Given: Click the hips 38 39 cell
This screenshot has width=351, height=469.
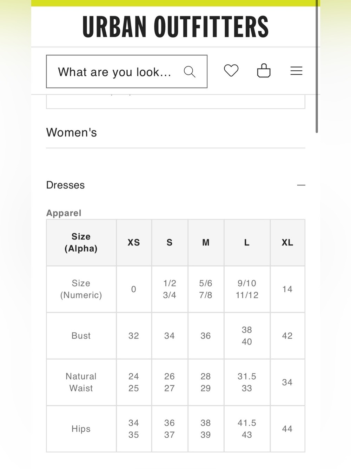Looking at the screenshot, I should [x=206, y=429].
